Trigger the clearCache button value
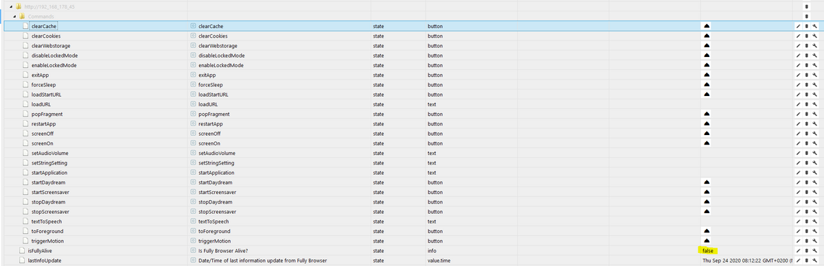Viewport: 824px width, 266px height. pyautogui.click(x=707, y=26)
